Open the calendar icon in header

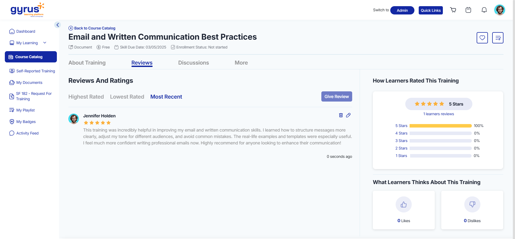pyautogui.click(x=468, y=10)
